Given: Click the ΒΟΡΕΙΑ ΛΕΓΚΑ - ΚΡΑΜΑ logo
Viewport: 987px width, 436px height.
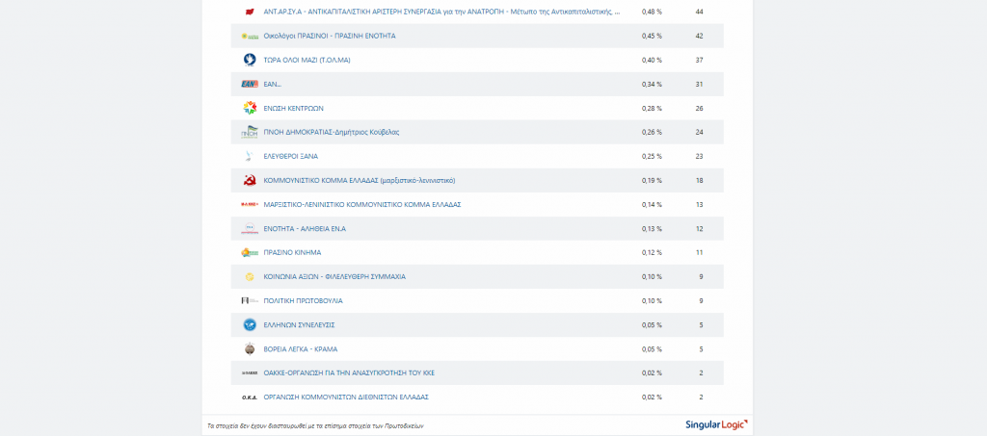Looking at the screenshot, I should point(250,349).
